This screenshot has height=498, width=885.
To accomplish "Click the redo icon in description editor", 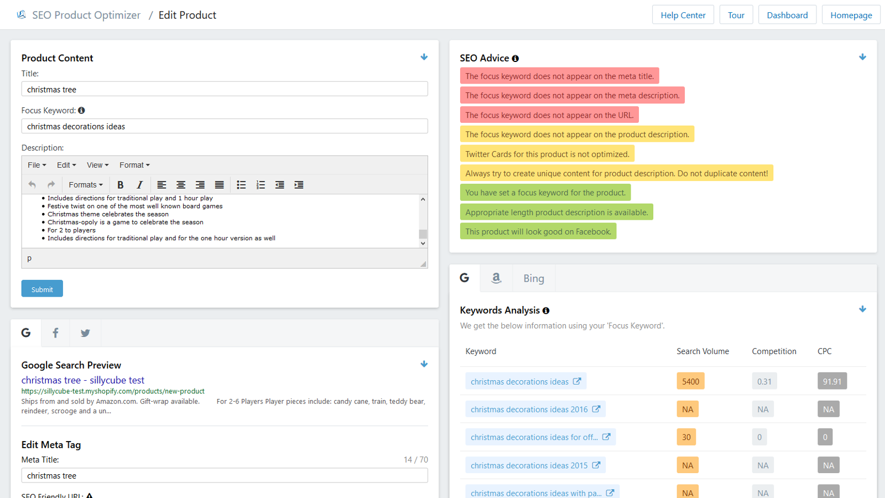I will click(51, 185).
